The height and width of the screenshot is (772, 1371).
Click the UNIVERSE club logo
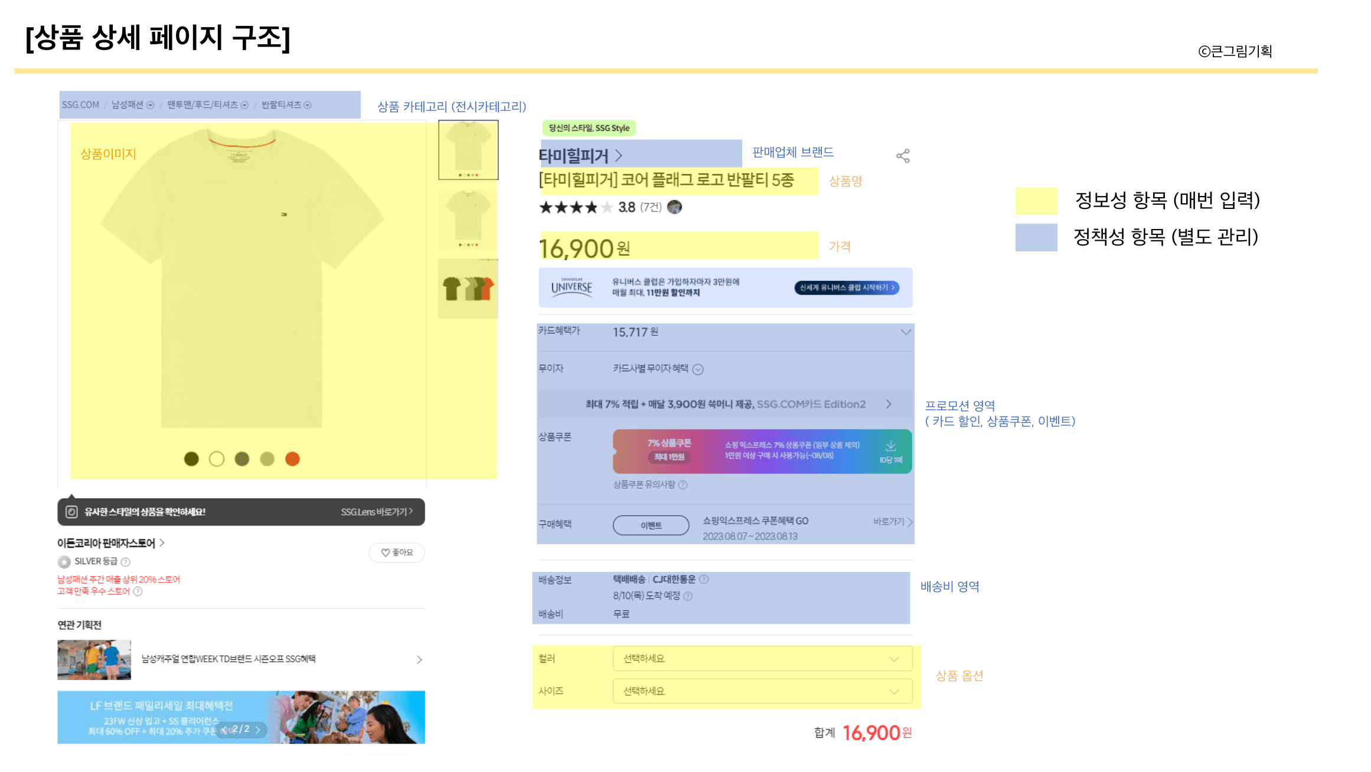tap(572, 287)
